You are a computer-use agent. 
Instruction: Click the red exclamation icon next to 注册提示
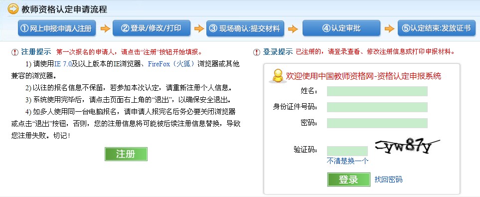pos(14,52)
